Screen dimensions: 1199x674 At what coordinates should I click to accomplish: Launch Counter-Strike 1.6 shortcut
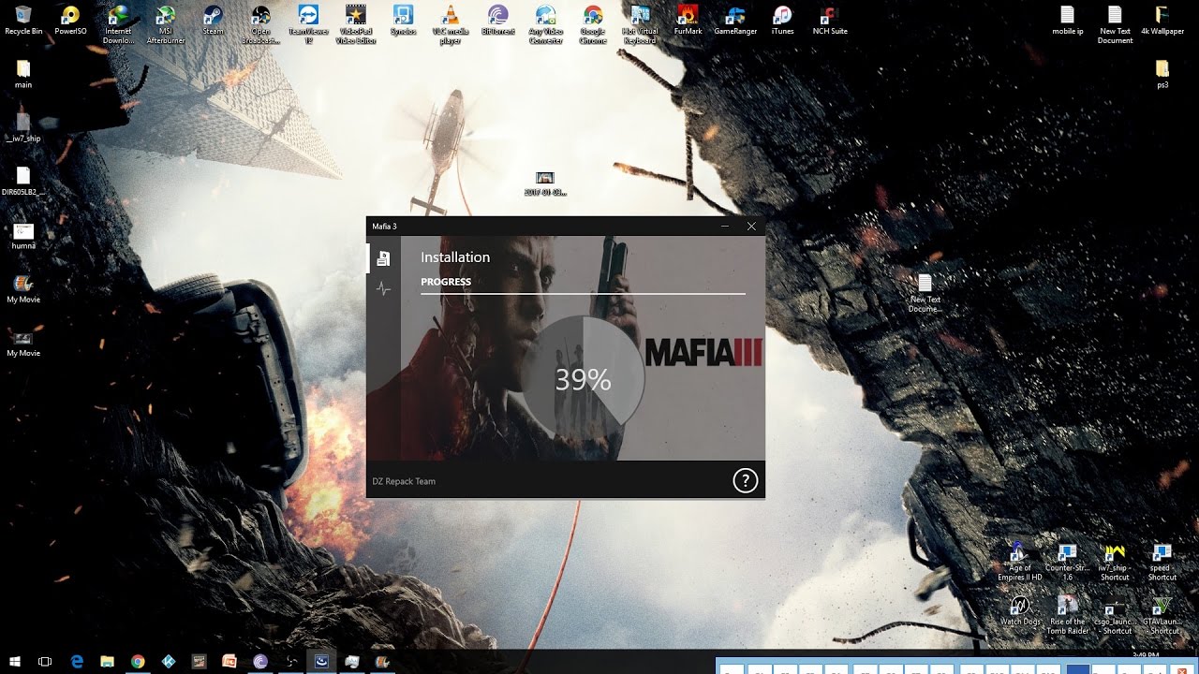pyautogui.click(x=1067, y=563)
